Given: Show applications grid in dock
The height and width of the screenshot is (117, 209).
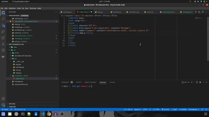Looking at the screenshot, I should (206, 114).
